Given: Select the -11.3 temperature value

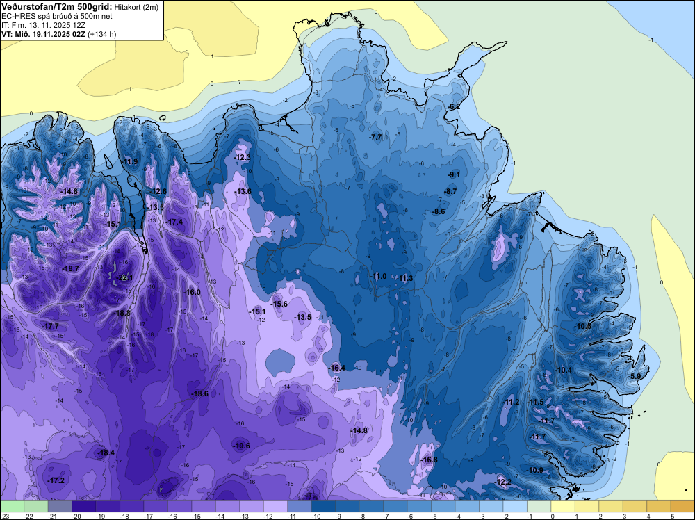Looking at the screenshot, I should pyautogui.click(x=404, y=278).
